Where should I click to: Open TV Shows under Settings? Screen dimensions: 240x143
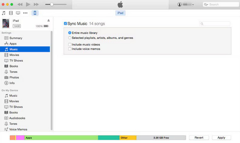point(25,61)
